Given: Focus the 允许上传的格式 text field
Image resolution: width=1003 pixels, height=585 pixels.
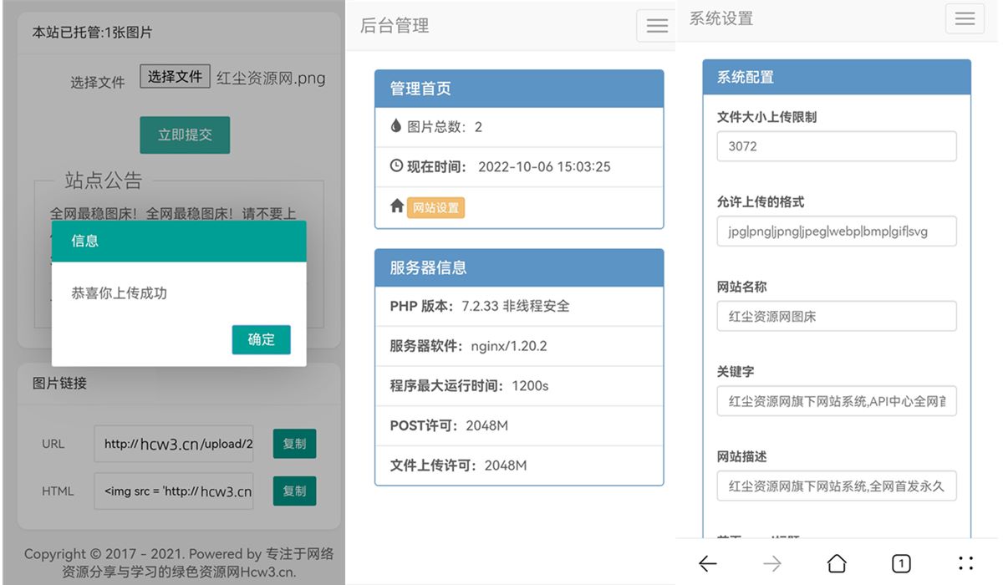Looking at the screenshot, I should [x=836, y=231].
